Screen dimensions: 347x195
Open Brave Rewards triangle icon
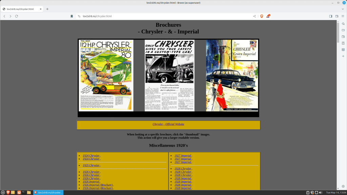[x=268, y=16]
